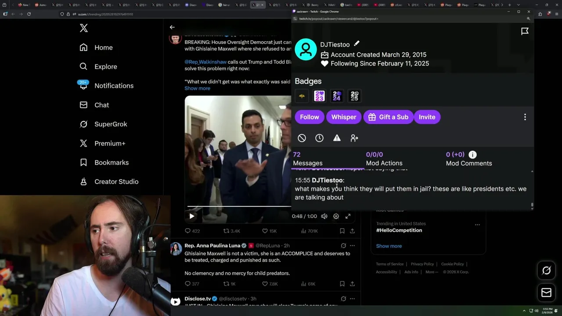Image resolution: width=562 pixels, height=316 pixels.
Task: Edit DJTiestoo nickname pencil icon
Action: (x=357, y=43)
